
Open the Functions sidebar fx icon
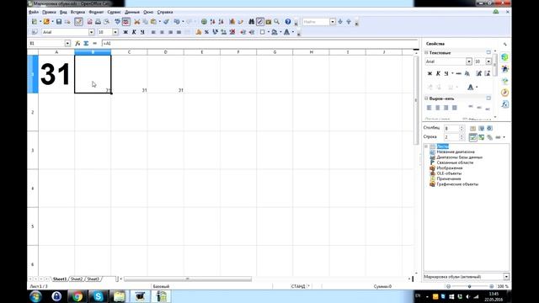[504, 104]
